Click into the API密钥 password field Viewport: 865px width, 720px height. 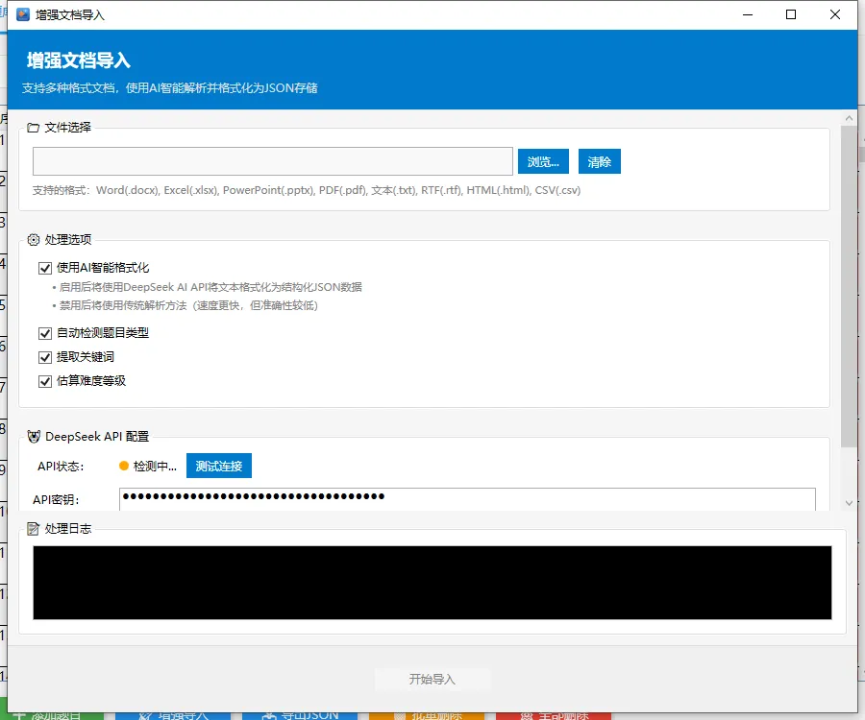click(467, 498)
